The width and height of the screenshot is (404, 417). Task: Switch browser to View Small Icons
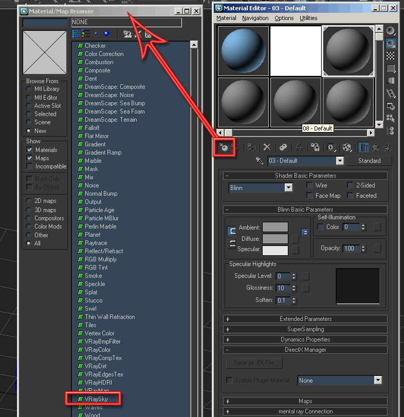coord(96,34)
